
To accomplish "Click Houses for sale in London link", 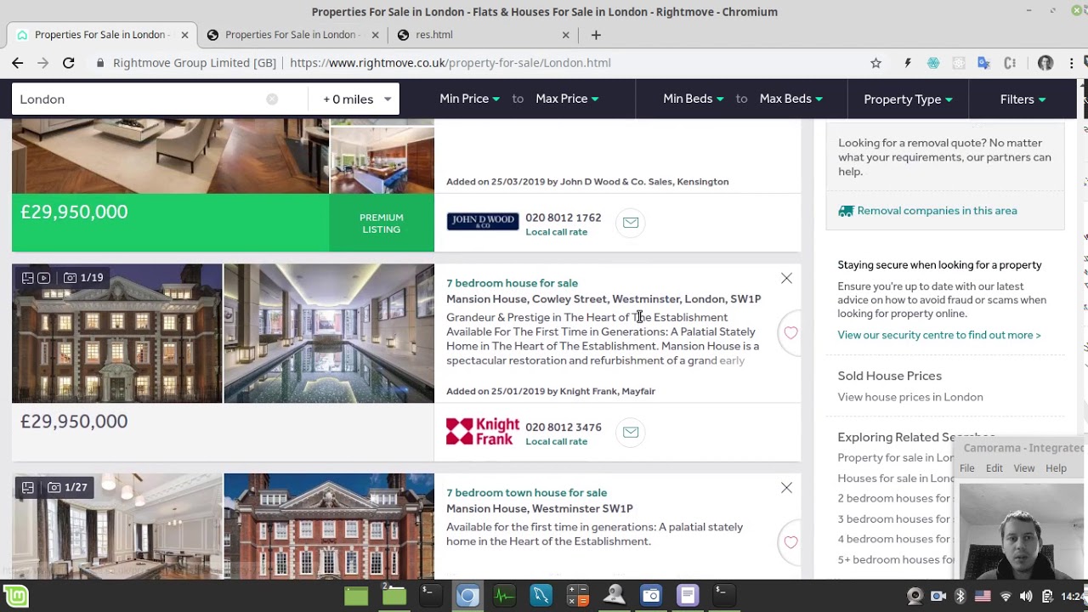I will [x=896, y=478].
